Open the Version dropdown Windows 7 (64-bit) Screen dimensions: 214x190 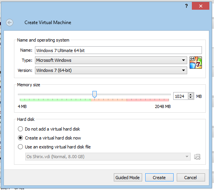(x=111, y=70)
